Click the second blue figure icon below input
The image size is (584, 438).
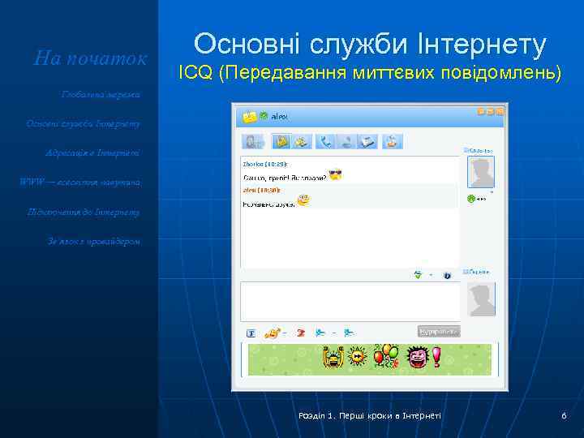(x=349, y=333)
